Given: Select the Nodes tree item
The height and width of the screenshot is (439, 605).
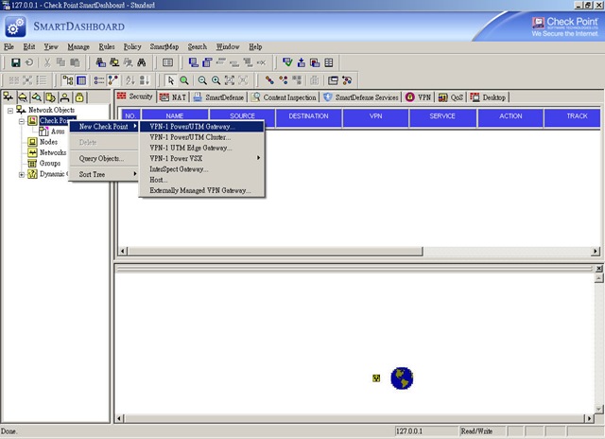Looking at the screenshot, I should (x=48, y=142).
